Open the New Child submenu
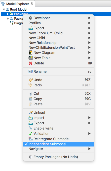This screenshot has height=171, width=111. click(59, 38)
